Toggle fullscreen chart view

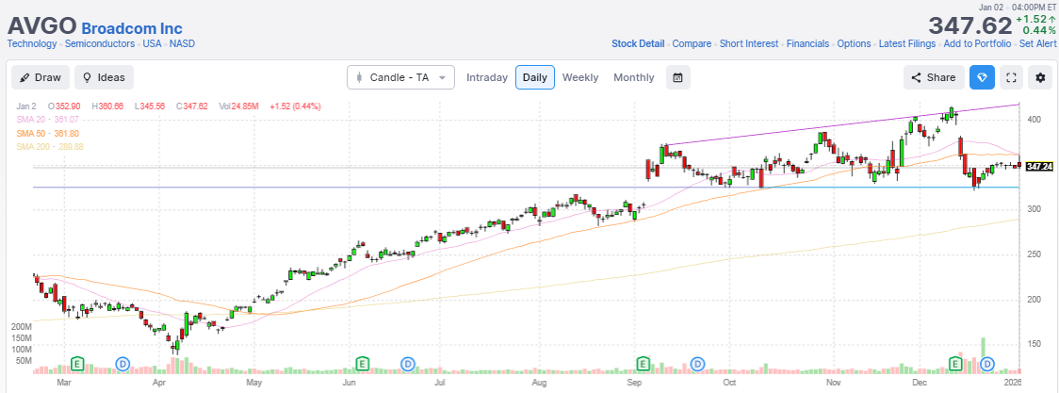1011,77
